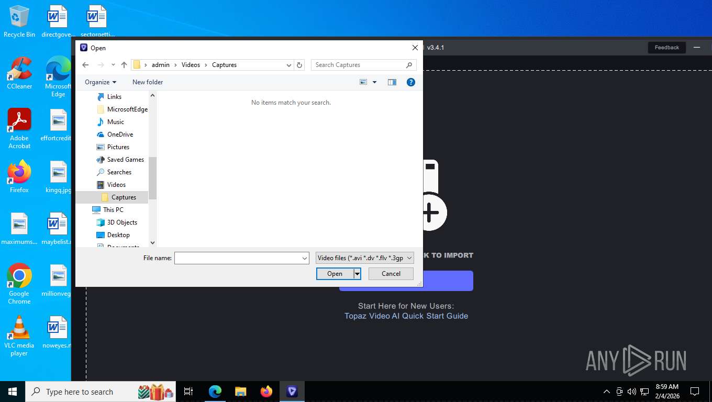Screen dimensions: 712x402
Task: Open view options dropdown arrow
Action: pos(374,82)
